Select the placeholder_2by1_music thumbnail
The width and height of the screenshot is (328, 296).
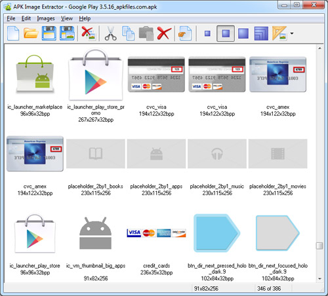point(217,154)
